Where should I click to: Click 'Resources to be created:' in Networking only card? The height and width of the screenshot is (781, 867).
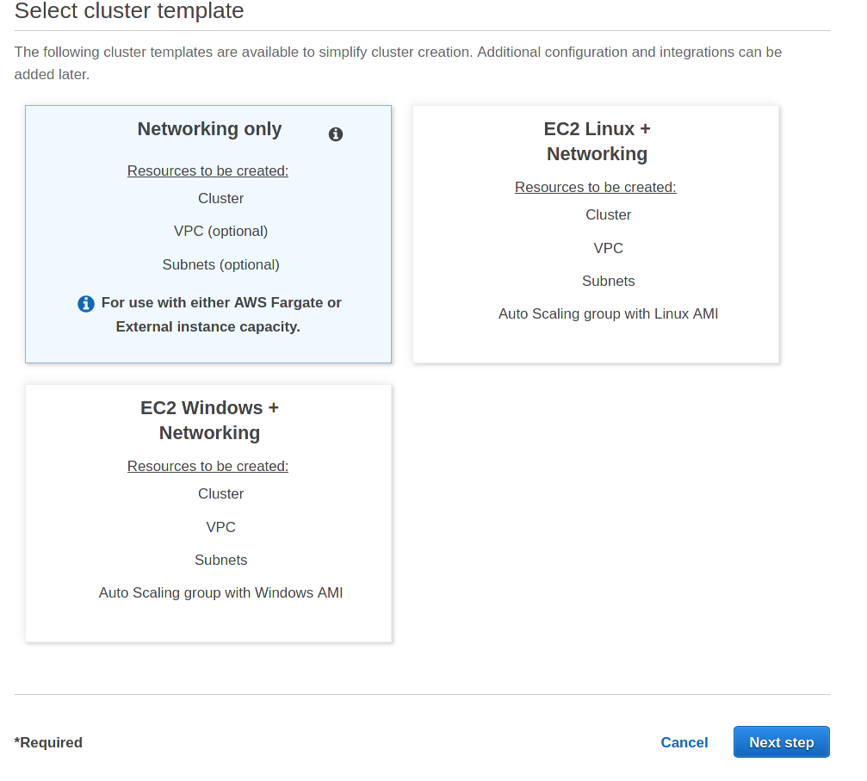[x=207, y=170]
